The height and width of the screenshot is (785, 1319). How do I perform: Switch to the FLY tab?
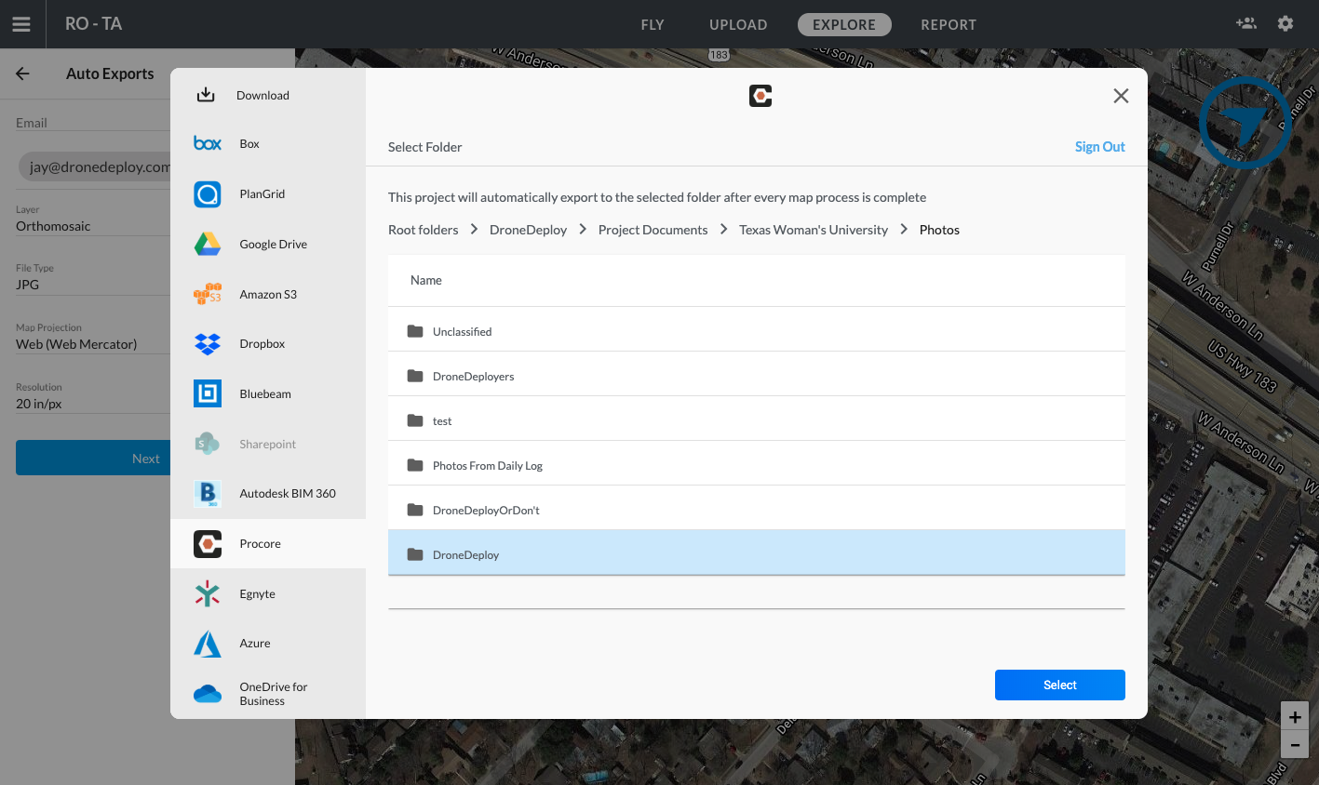coord(653,25)
